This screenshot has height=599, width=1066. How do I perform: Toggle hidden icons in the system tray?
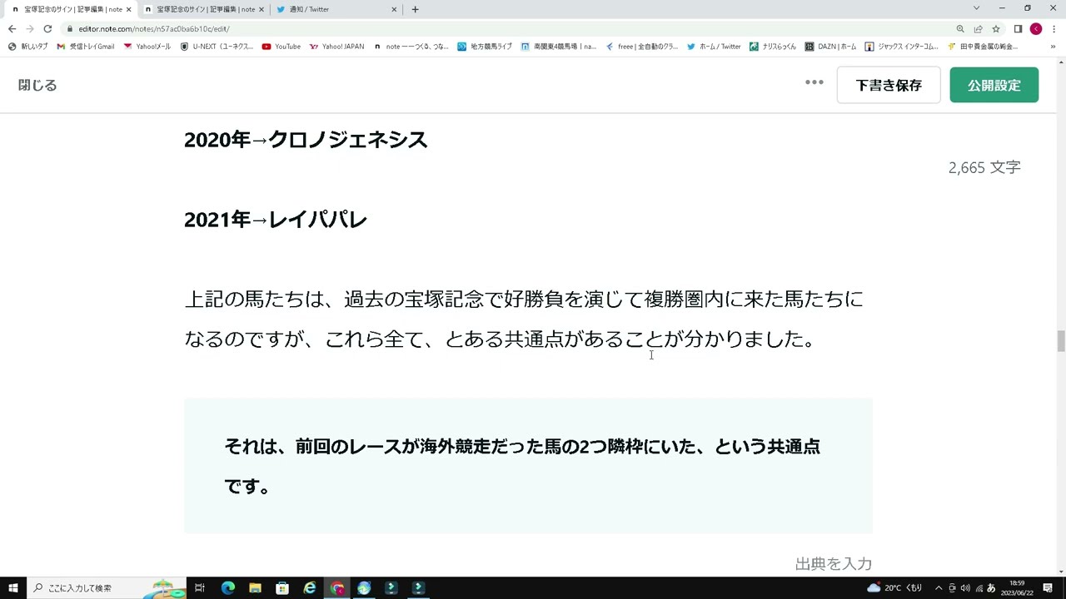(937, 588)
